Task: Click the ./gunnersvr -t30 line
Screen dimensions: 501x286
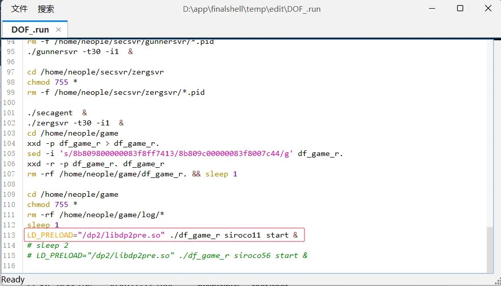Action: tap(80, 51)
